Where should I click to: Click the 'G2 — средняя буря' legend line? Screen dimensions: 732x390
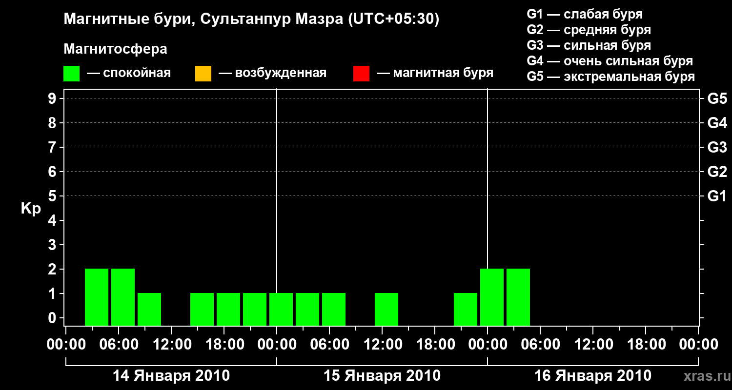click(589, 30)
